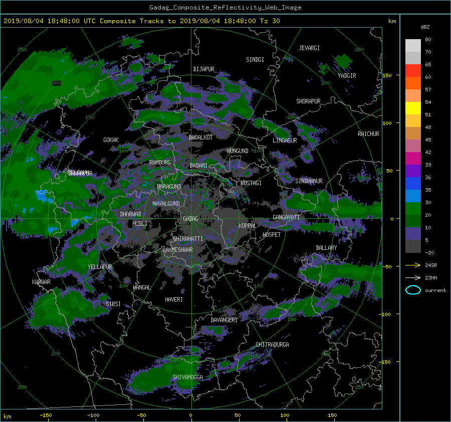451x422 pixels.
Task: Click the NAVALGUND label
Action: coord(166,204)
